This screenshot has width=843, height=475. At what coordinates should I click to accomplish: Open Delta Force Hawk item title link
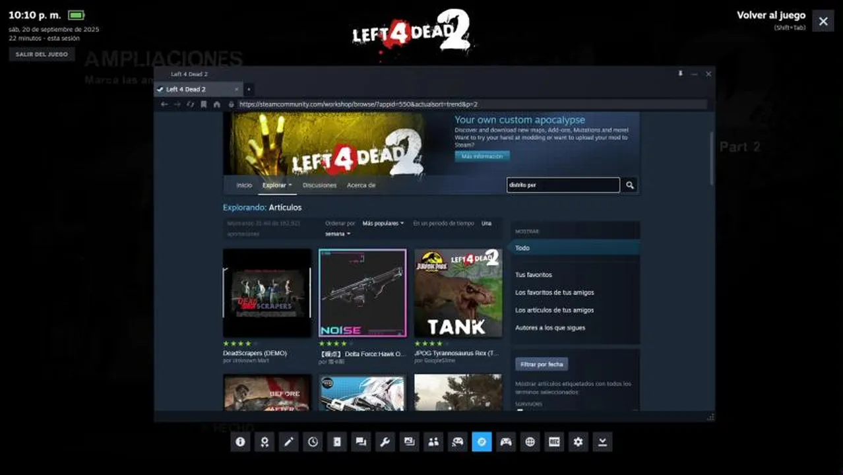point(362,354)
